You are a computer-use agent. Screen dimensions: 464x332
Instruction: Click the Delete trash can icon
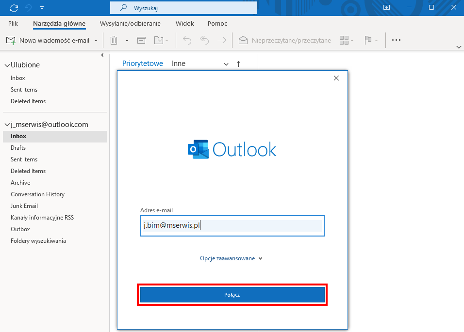point(114,40)
